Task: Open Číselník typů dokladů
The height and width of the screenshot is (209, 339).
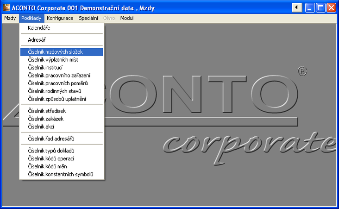Action: tap(62, 151)
